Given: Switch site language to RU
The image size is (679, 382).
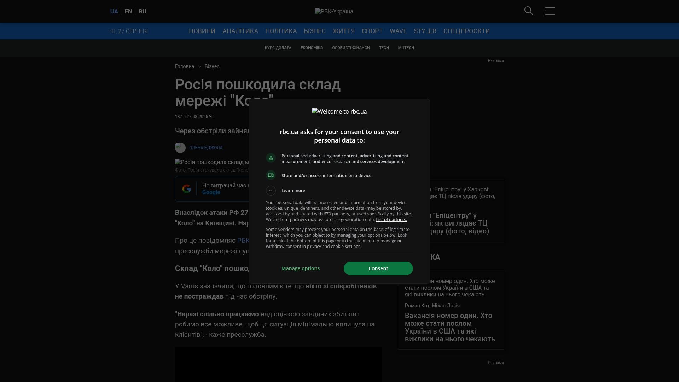Looking at the screenshot, I should click(143, 11).
